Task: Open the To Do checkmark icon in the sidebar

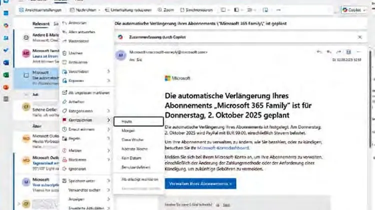Action: [5, 49]
